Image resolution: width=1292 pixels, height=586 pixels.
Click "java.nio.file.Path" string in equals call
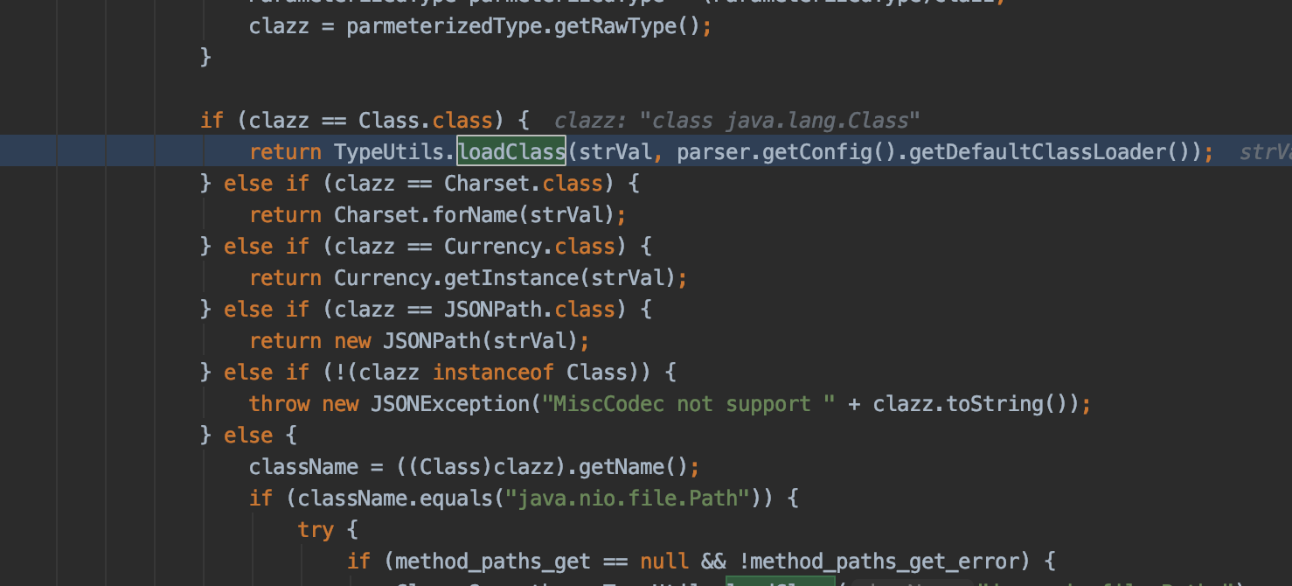[627, 499]
